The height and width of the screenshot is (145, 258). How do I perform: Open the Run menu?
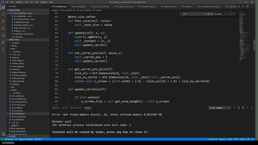point(37,2)
